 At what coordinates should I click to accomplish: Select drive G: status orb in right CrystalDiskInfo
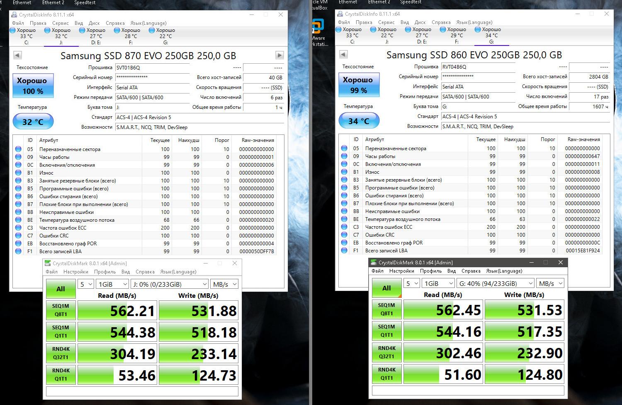[478, 29]
